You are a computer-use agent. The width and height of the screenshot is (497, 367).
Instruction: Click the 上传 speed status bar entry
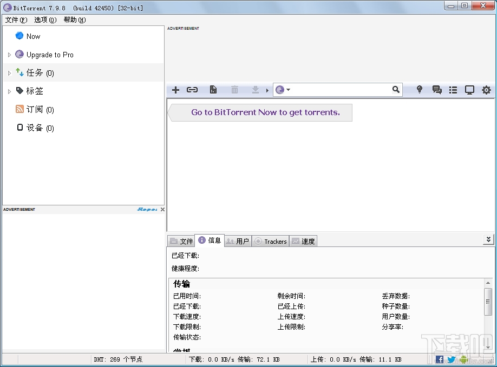(x=356, y=359)
